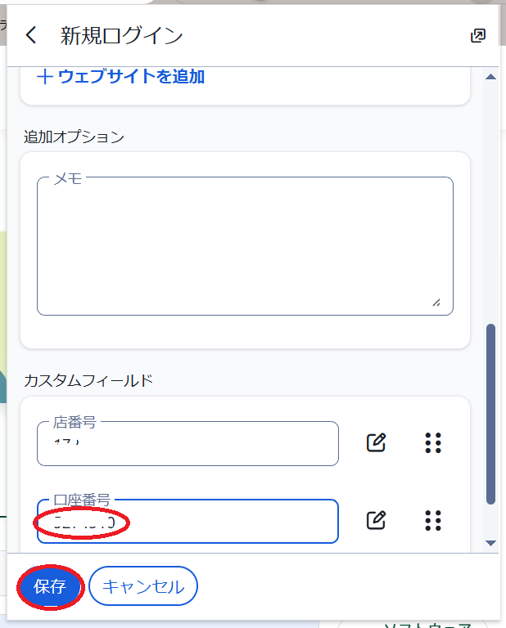The image size is (506, 628).
Task: Click the カスタムフィールド section heading
Action: pyautogui.click(x=88, y=380)
